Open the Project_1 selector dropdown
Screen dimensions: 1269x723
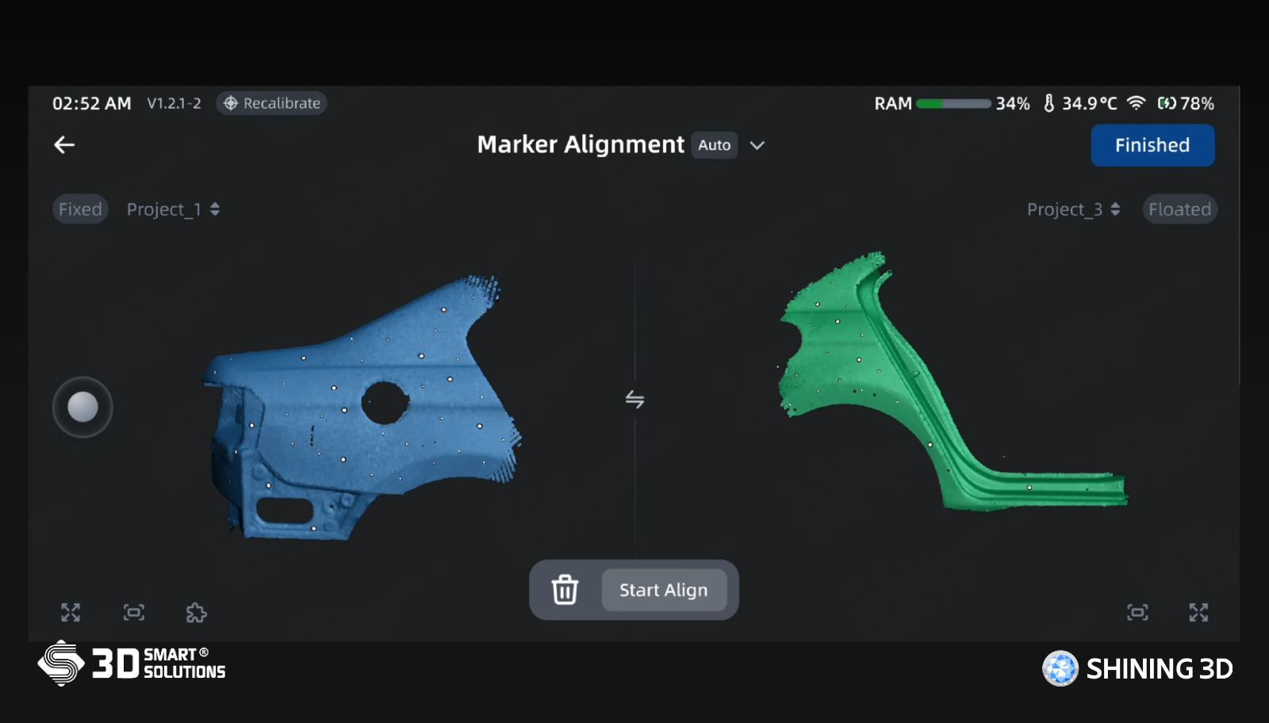coord(173,209)
